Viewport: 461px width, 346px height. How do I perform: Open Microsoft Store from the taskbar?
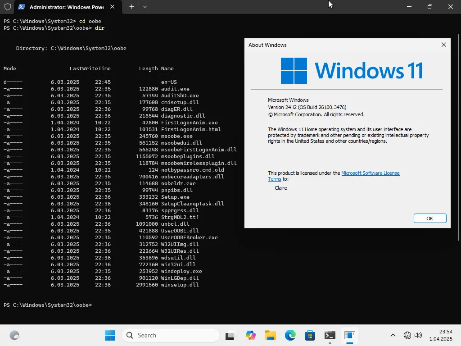(x=310, y=335)
